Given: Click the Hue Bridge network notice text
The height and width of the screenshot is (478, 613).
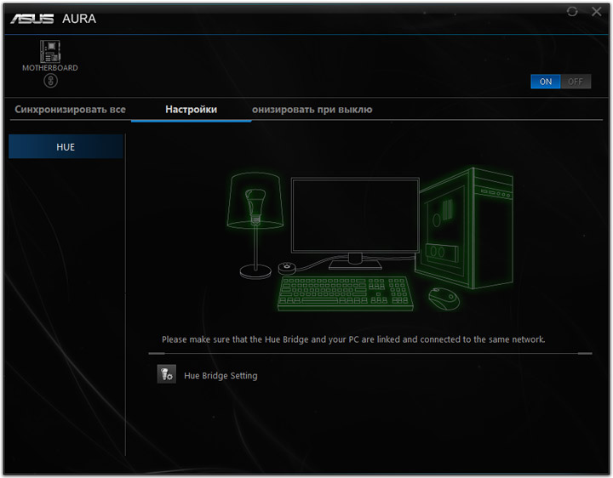Looking at the screenshot, I should pyautogui.click(x=353, y=339).
